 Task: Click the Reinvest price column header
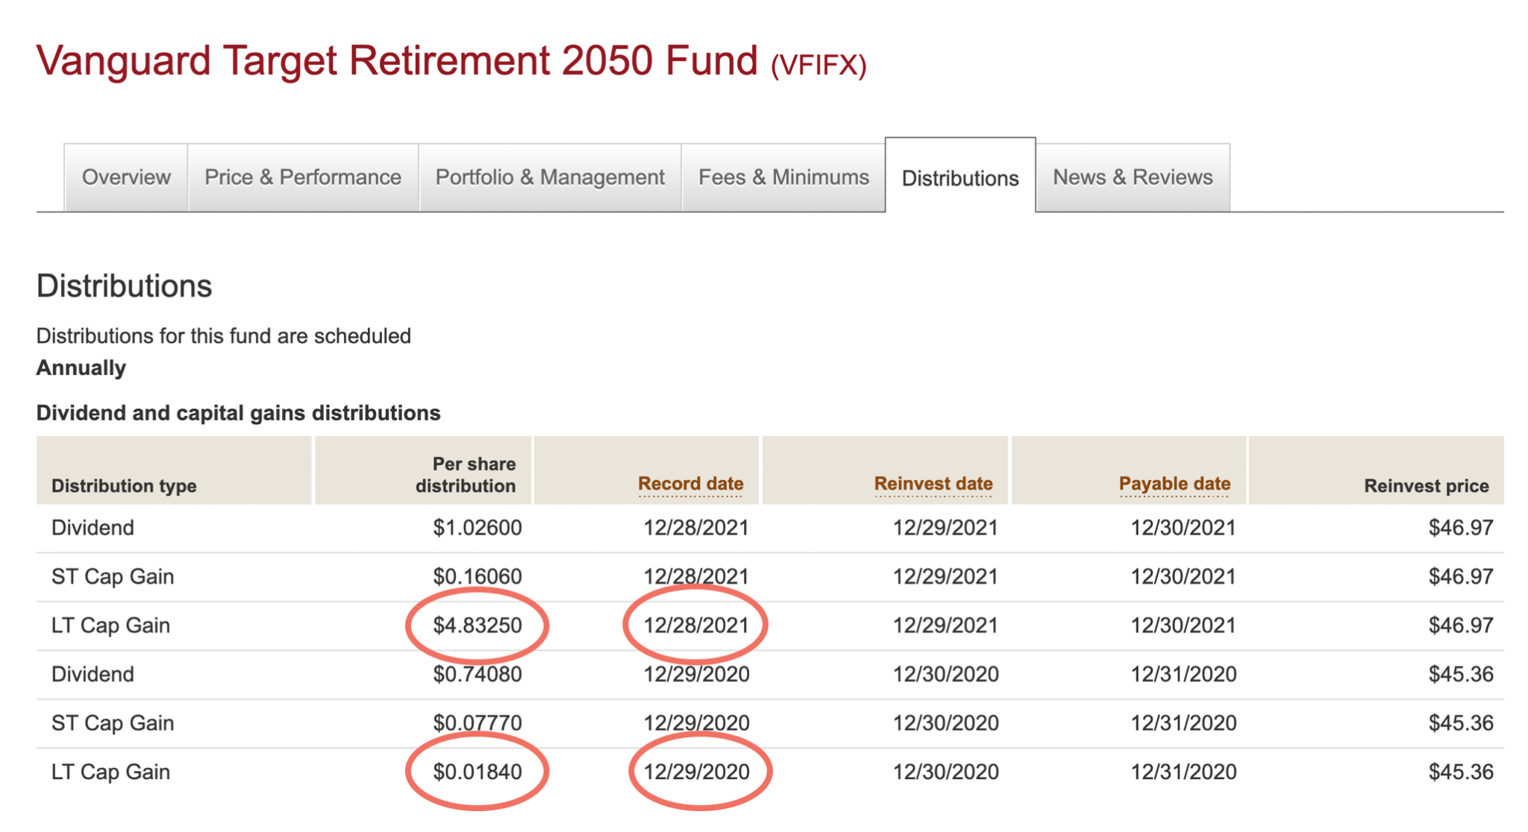coord(1426,486)
